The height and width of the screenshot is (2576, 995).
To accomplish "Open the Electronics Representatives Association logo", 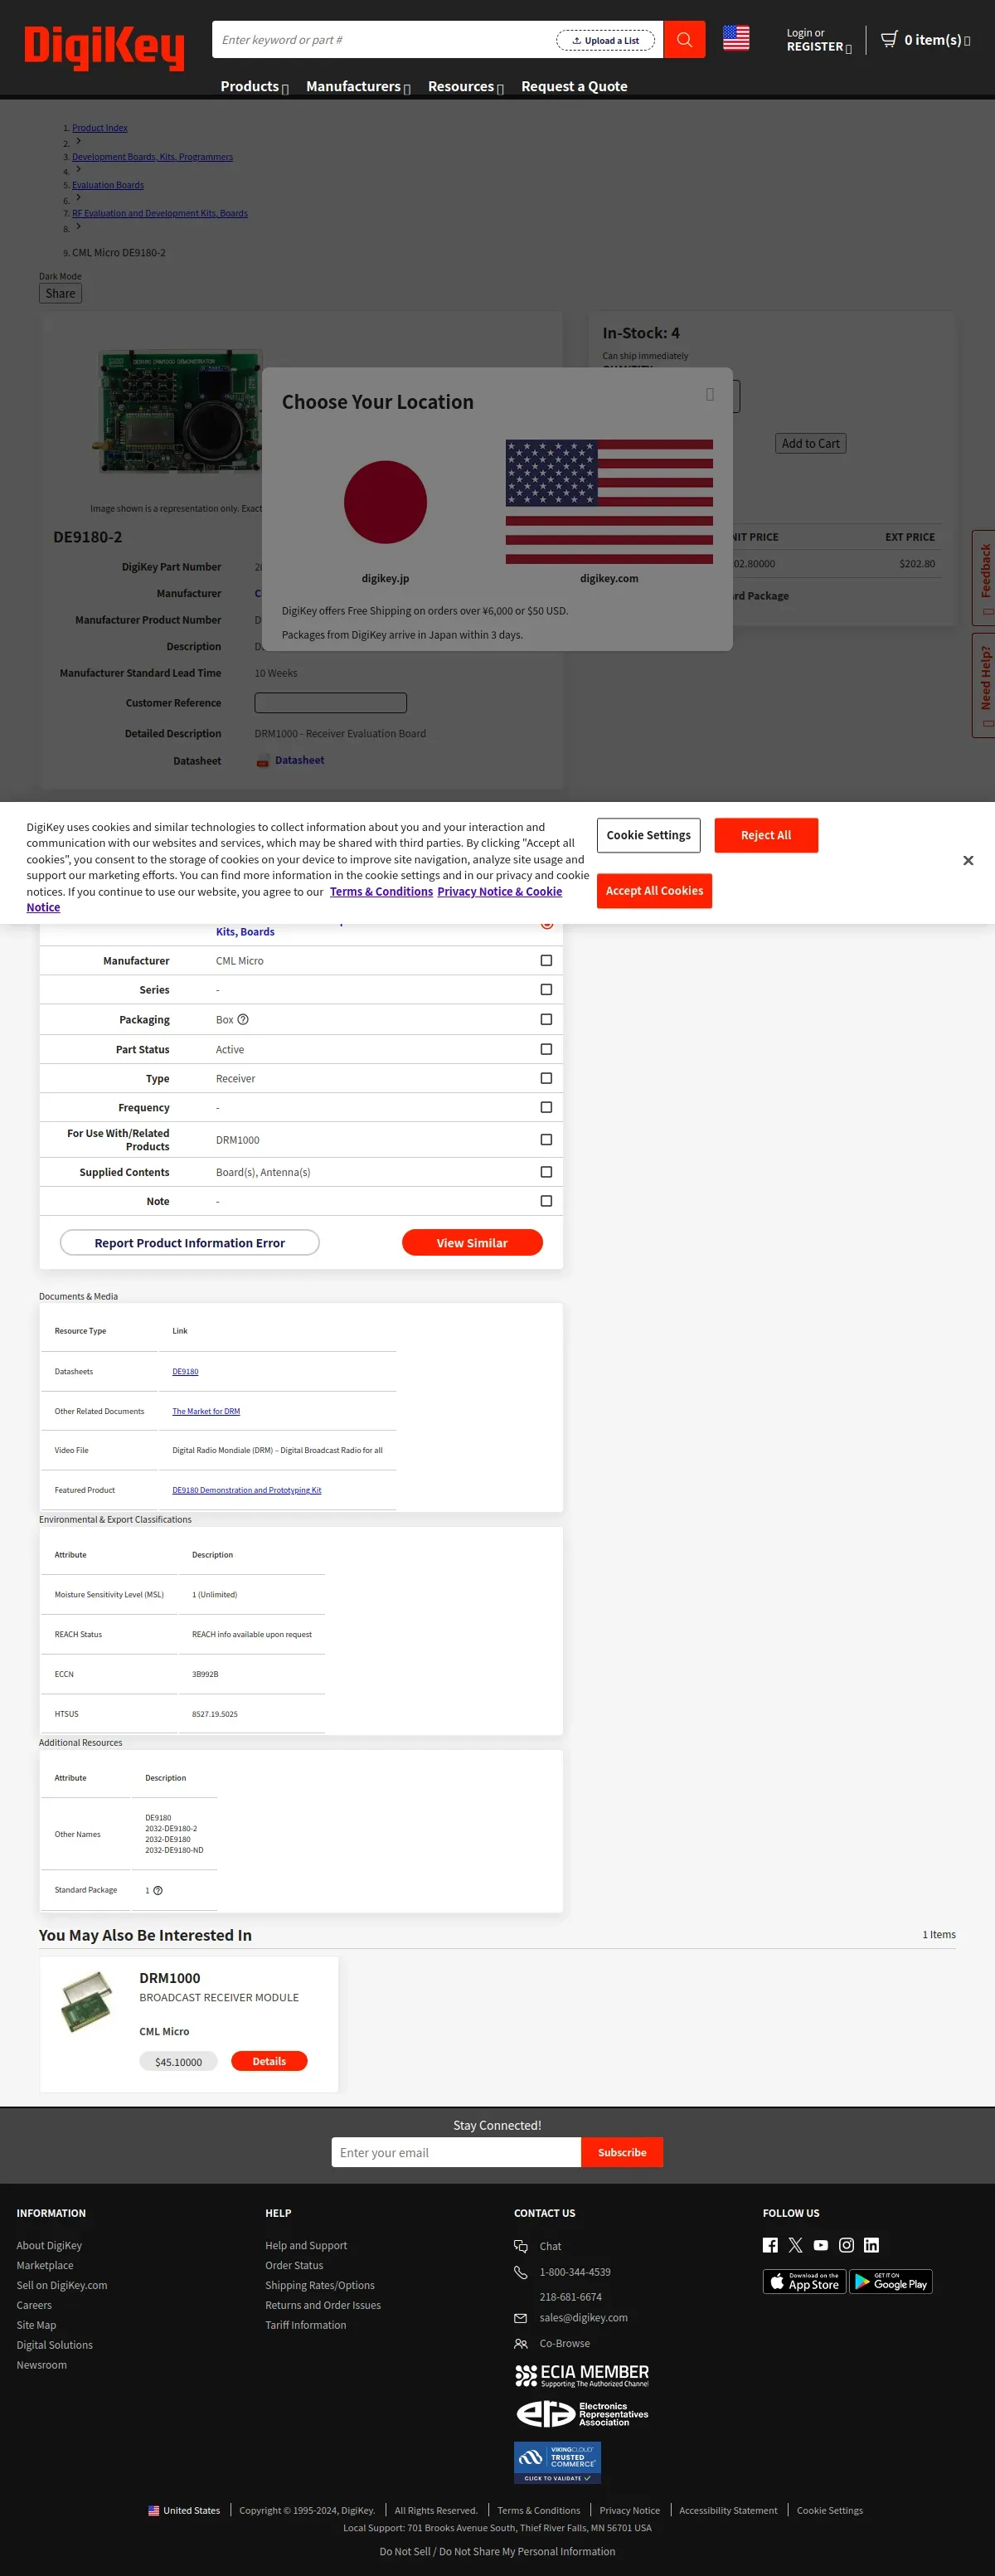I will point(582,2414).
